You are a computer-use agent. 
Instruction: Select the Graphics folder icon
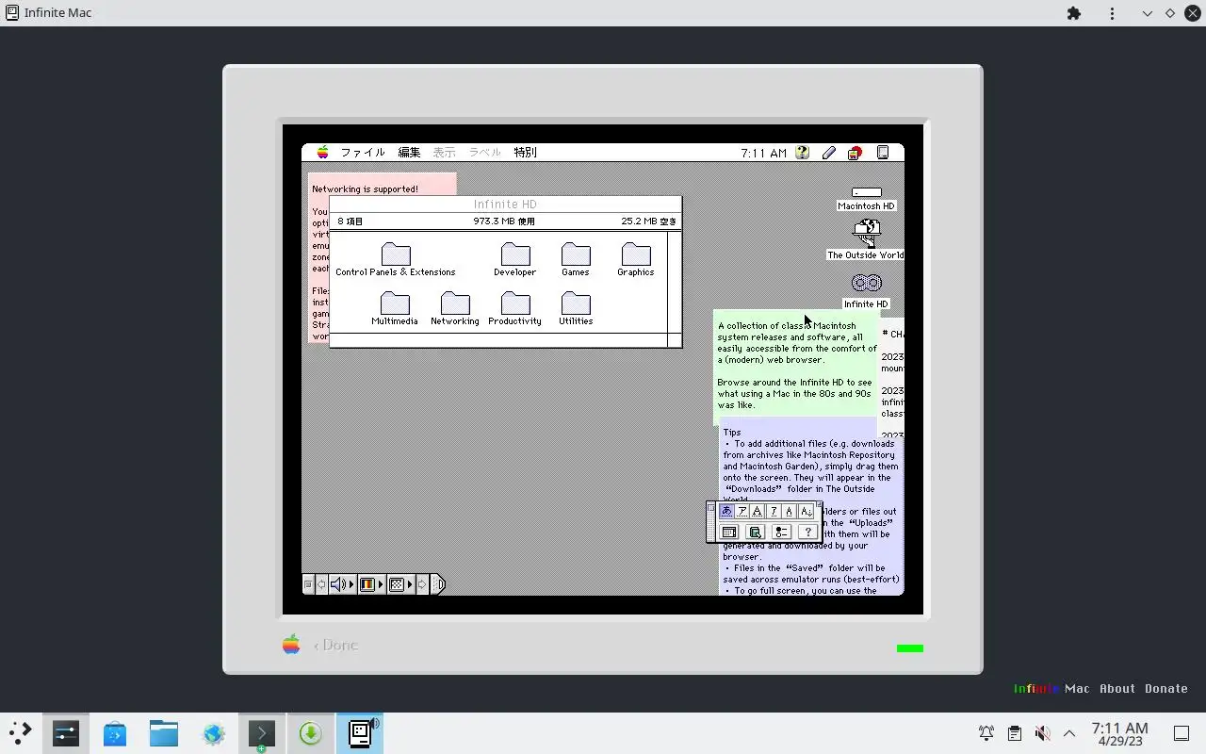(636, 254)
